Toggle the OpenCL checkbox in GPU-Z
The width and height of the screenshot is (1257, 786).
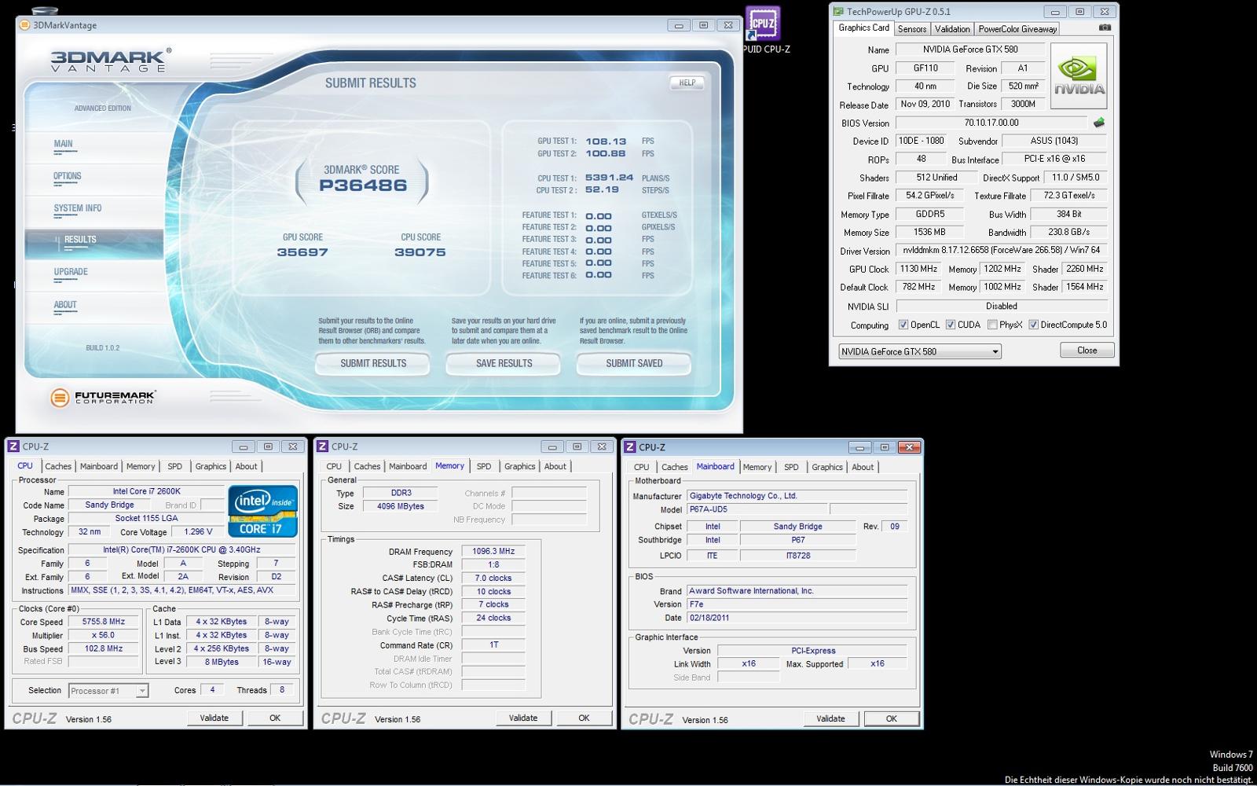click(903, 325)
